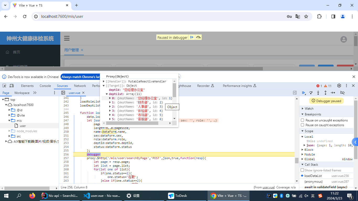Open the user file in mis folder

23,126
